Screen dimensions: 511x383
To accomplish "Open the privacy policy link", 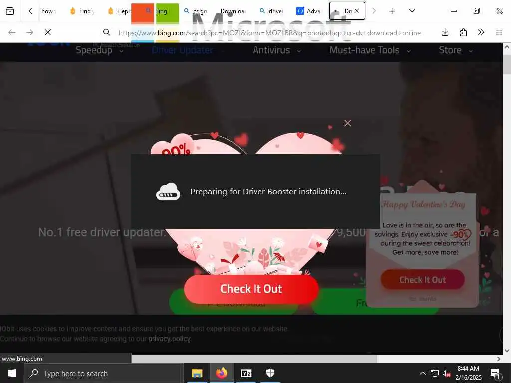I will coord(169,339).
